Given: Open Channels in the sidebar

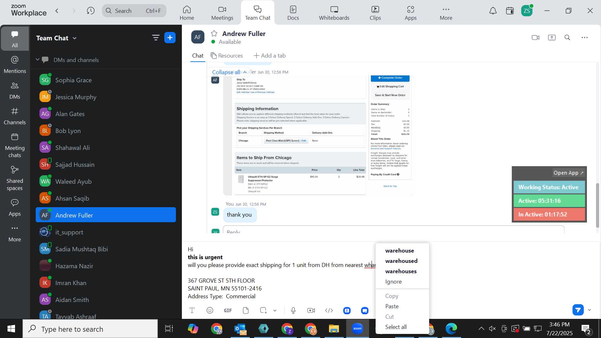Looking at the screenshot, I should 15,116.
